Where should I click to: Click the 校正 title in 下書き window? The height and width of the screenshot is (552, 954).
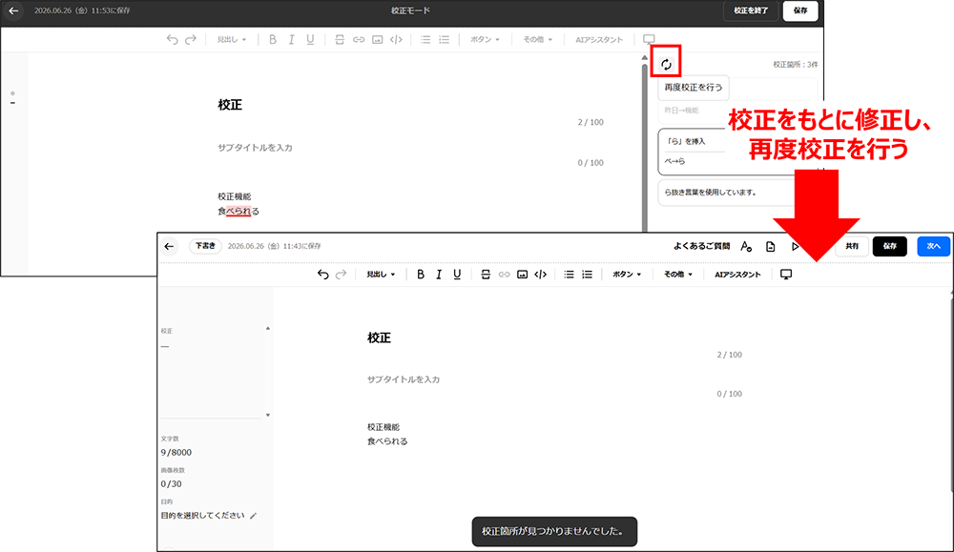379,338
